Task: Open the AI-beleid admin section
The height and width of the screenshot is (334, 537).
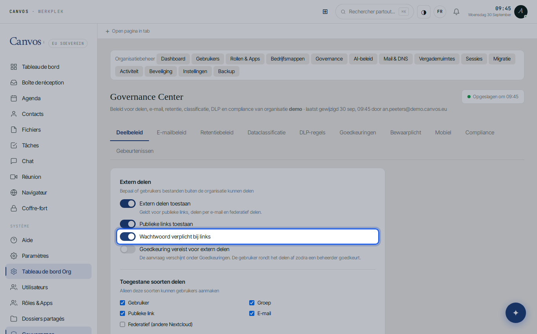Action: pyautogui.click(x=363, y=59)
